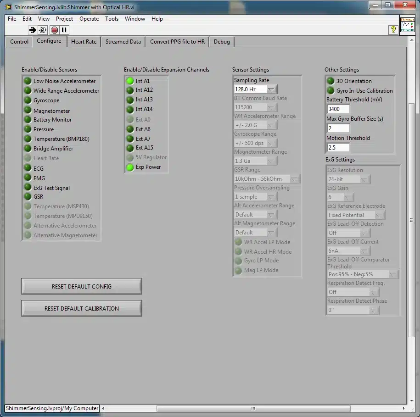Open the BT Comms Baud Rate dropdown

coord(256,107)
